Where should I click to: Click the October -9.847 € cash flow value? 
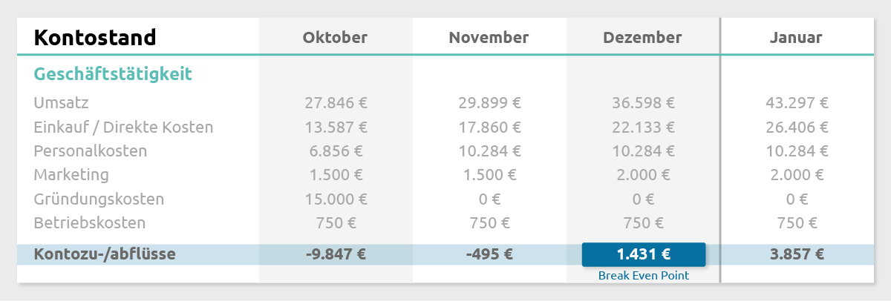click(336, 254)
